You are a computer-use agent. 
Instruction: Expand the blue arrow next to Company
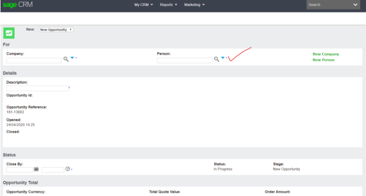pos(72,58)
